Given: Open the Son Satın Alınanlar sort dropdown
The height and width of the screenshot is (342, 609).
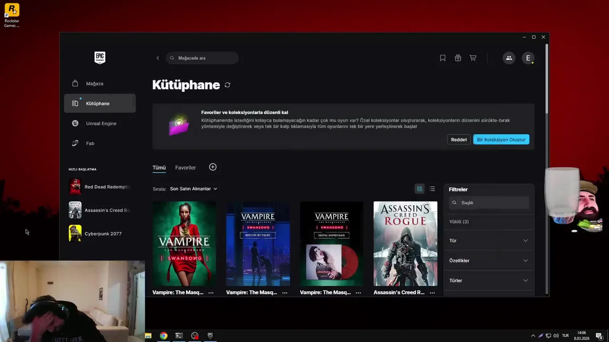Looking at the screenshot, I should coord(194,189).
